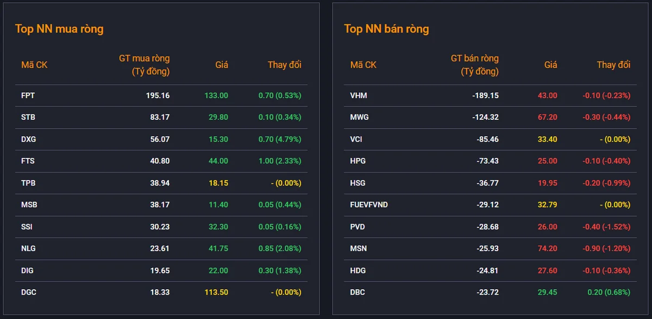Click the 'Top NN bán ròng' heading
This screenshot has width=652, height=319.
386,29
